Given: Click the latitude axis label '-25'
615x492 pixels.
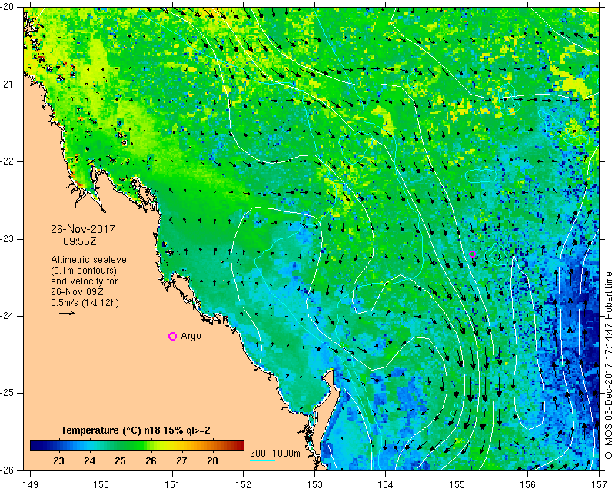Looking at the screenshot, I should click(8, 393).
